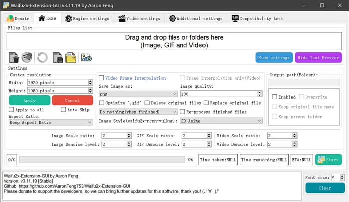Click the 0/0 file counter box
Image resolution: width=349 pixels, height=202 pixels.
point(12,160)
